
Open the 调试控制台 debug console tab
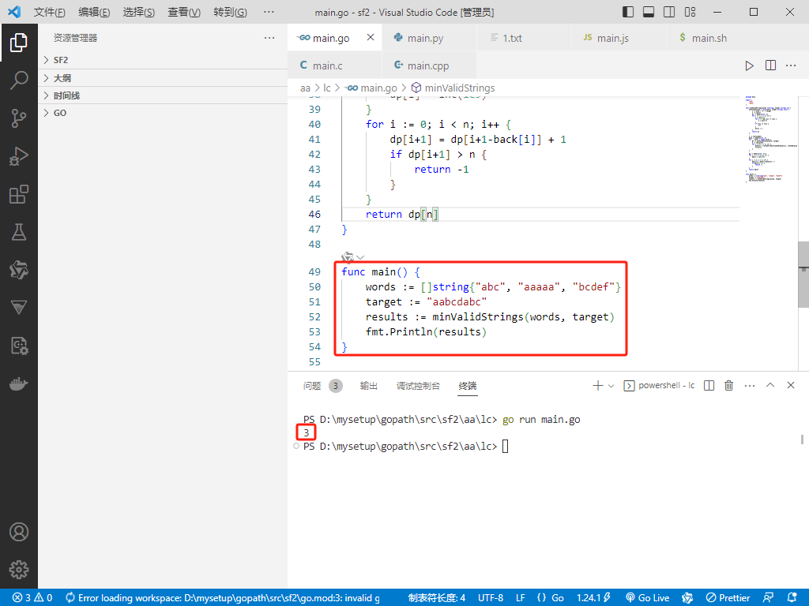418,386
